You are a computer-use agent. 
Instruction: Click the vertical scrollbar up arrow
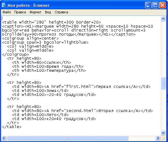point(163,19)
